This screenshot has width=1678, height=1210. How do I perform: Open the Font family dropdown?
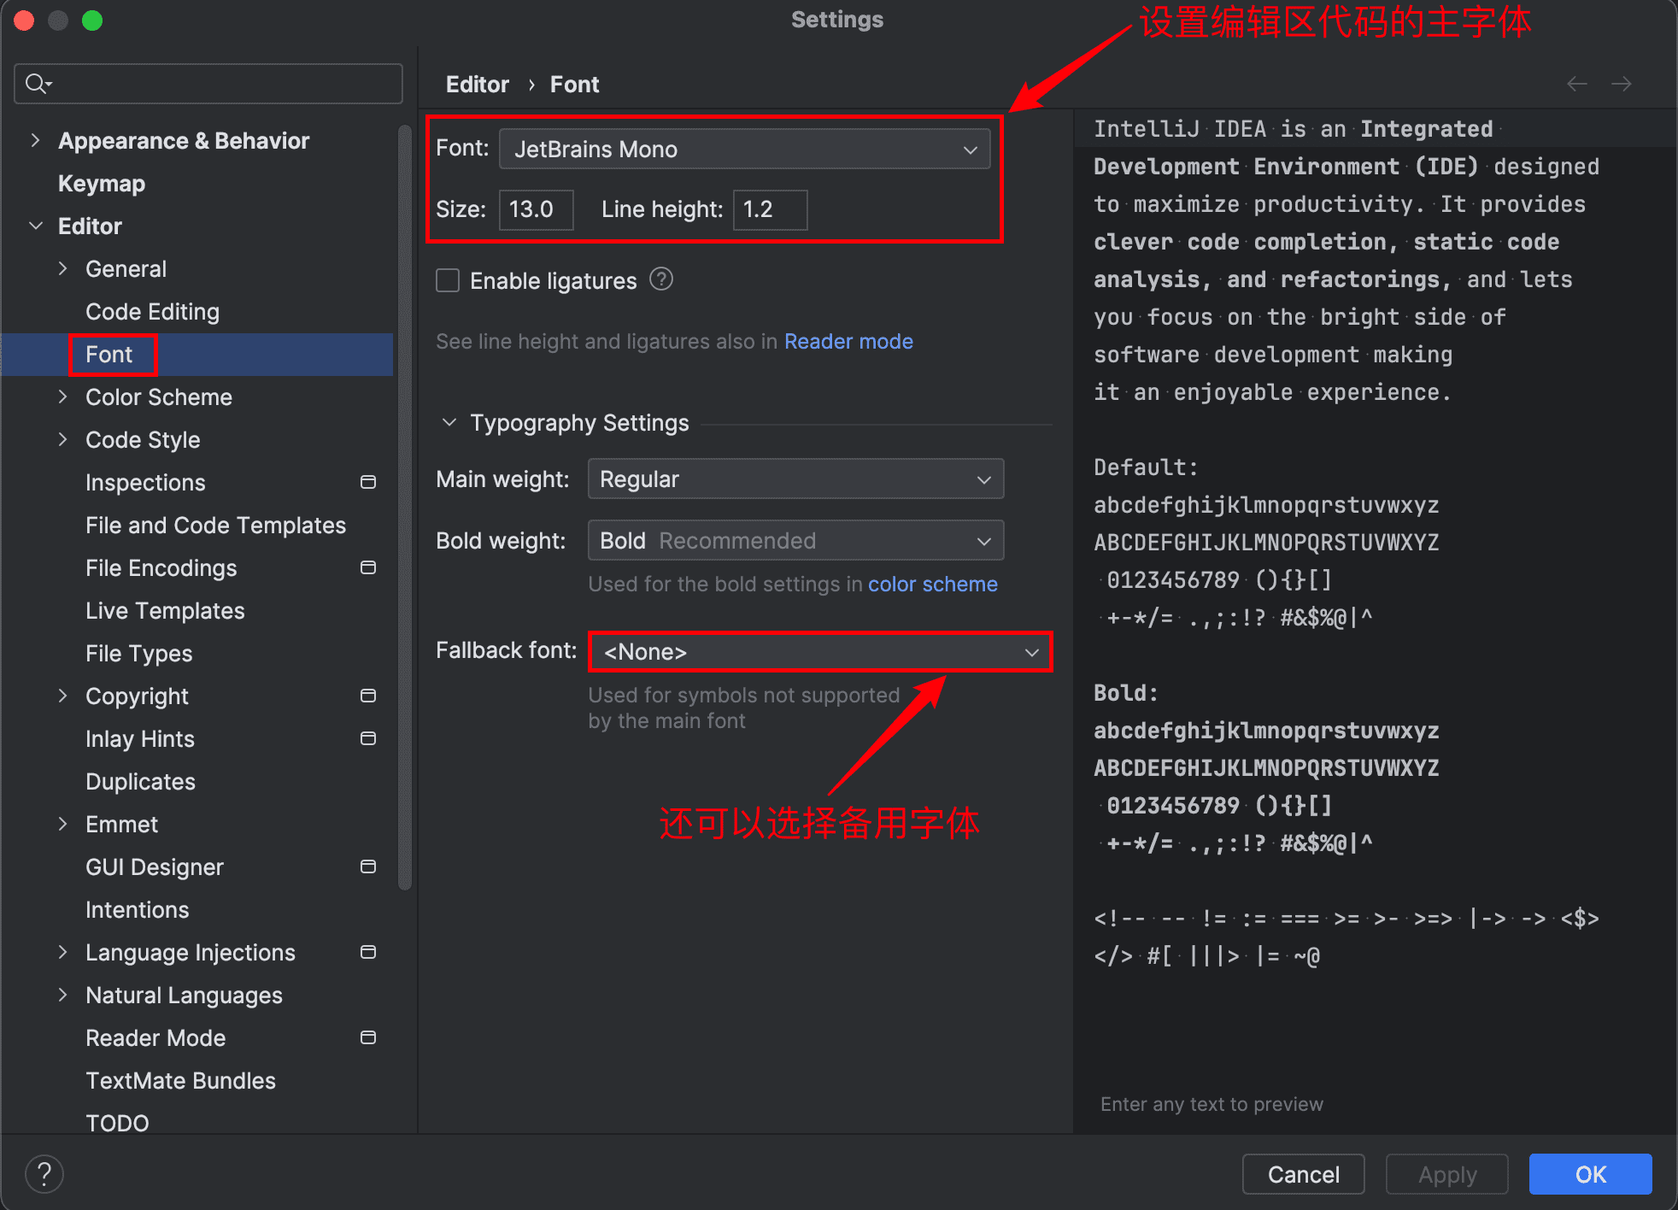tap(744, 149)
